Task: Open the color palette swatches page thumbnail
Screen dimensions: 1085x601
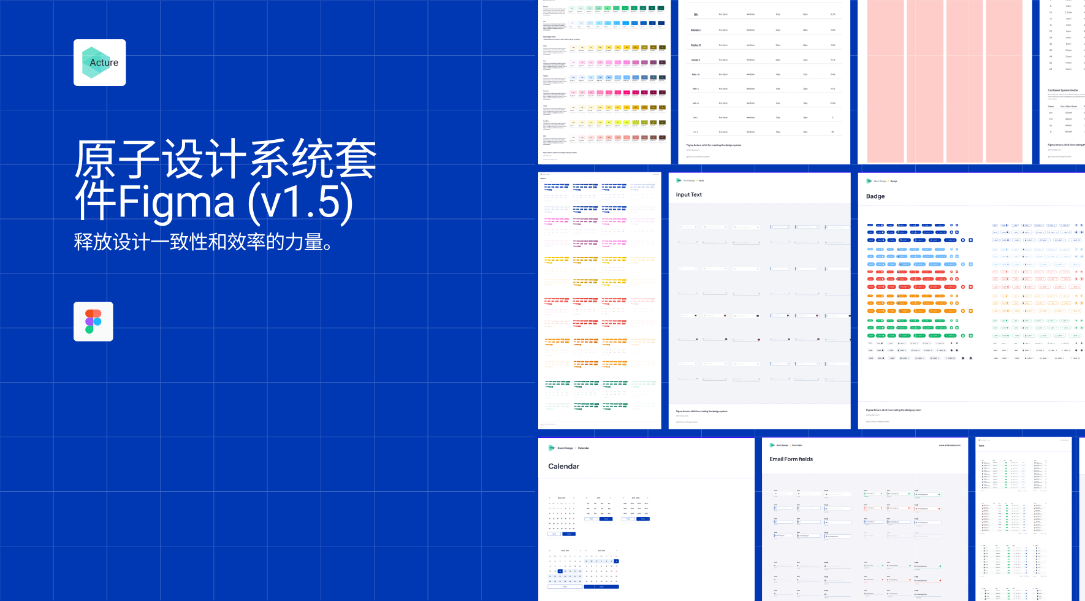Action: 604,82
